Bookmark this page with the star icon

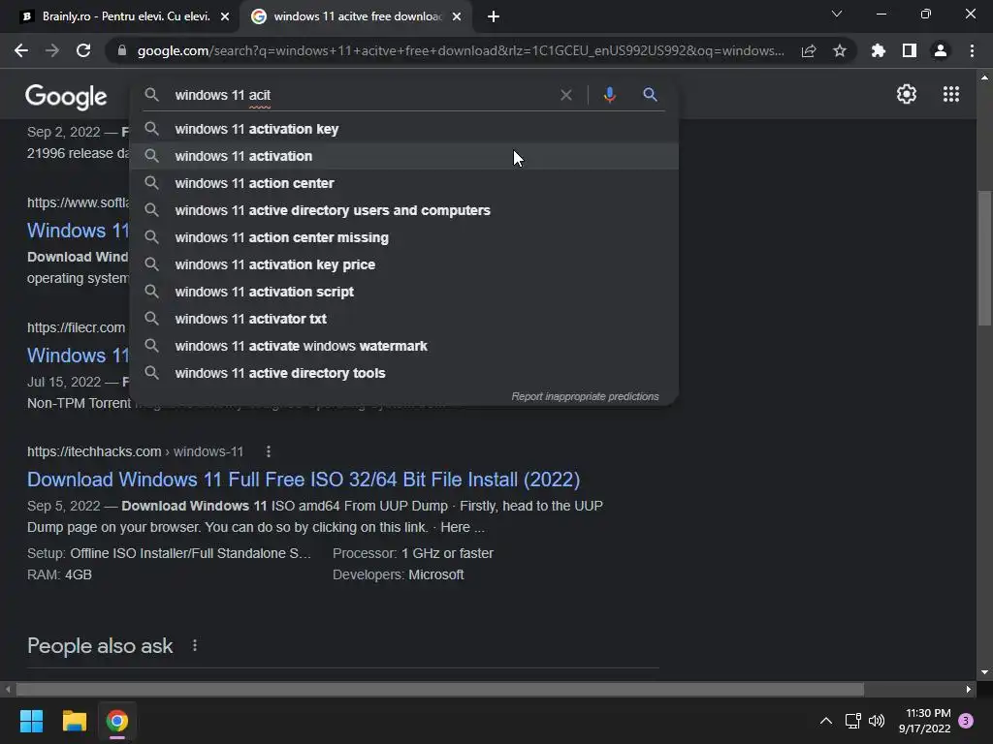coord(840,50)
